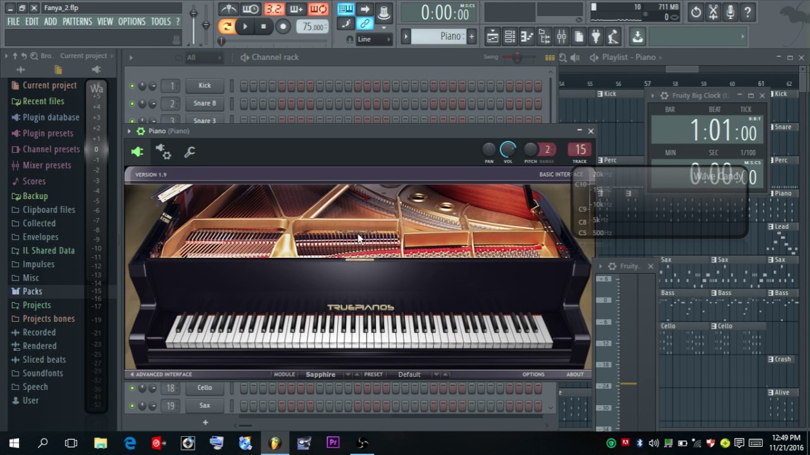Click the microphone recording icon

click(x=730, y=12)
